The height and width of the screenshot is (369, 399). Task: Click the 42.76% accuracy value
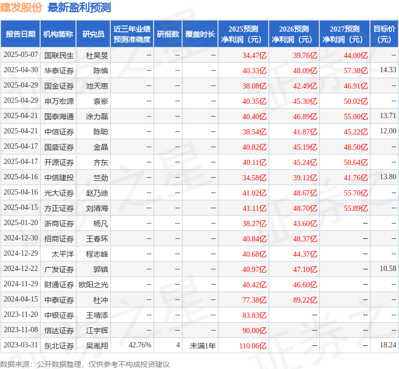[x=140, y=345]
